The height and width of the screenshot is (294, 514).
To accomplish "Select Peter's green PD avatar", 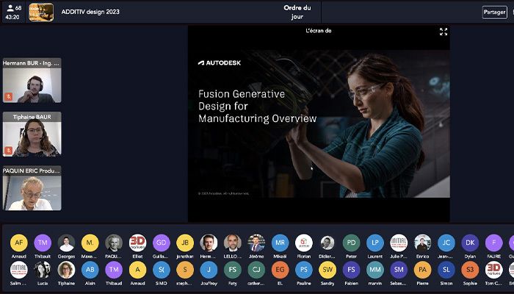I will coord(351,243).
